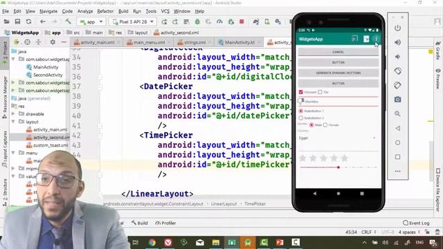Open the Refactor menu

tap(105, 11)
